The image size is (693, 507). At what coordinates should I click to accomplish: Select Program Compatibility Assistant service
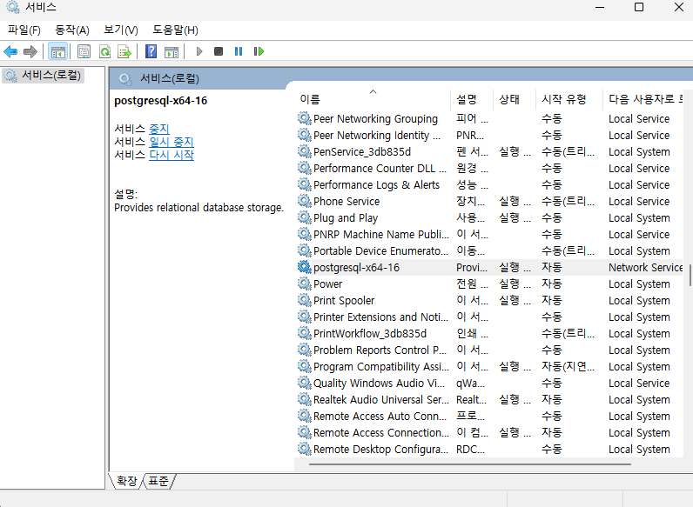click(x=490, y=366)
